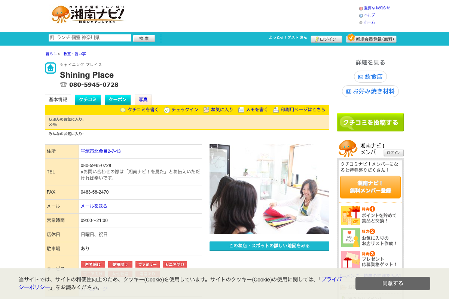Click the 検索 search button
Image resolution: width=449 pixels, height=299 pixels.
pos(144,38)
